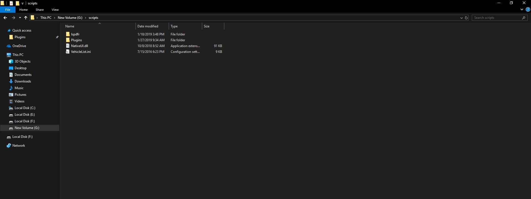Screen dimensions: 531x199
Task: Click the Back navigation arrow
Action: (5, 18)
